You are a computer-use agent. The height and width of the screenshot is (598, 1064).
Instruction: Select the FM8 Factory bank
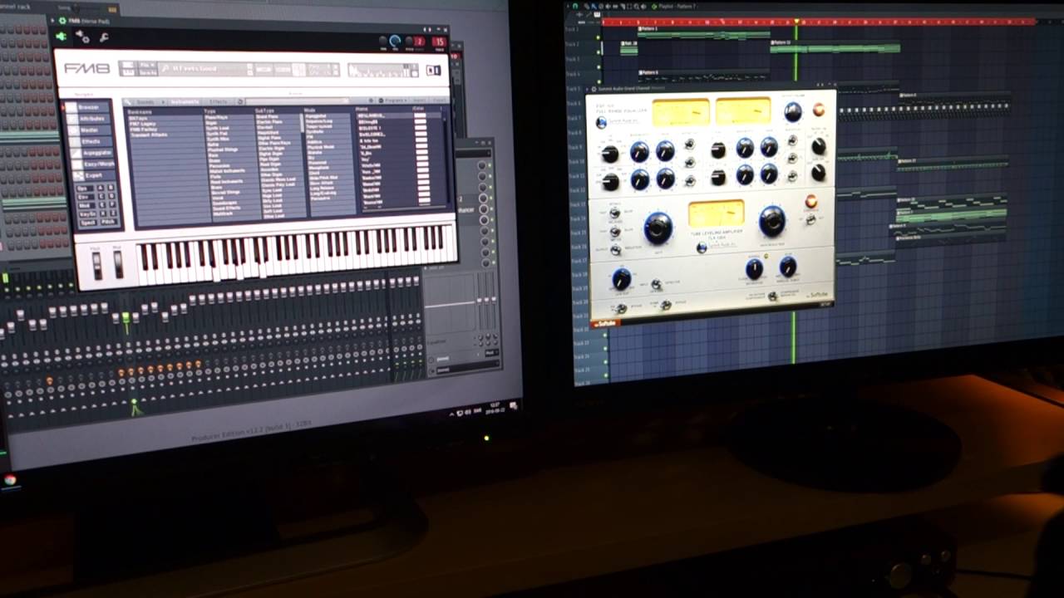[x=144, y=130]
